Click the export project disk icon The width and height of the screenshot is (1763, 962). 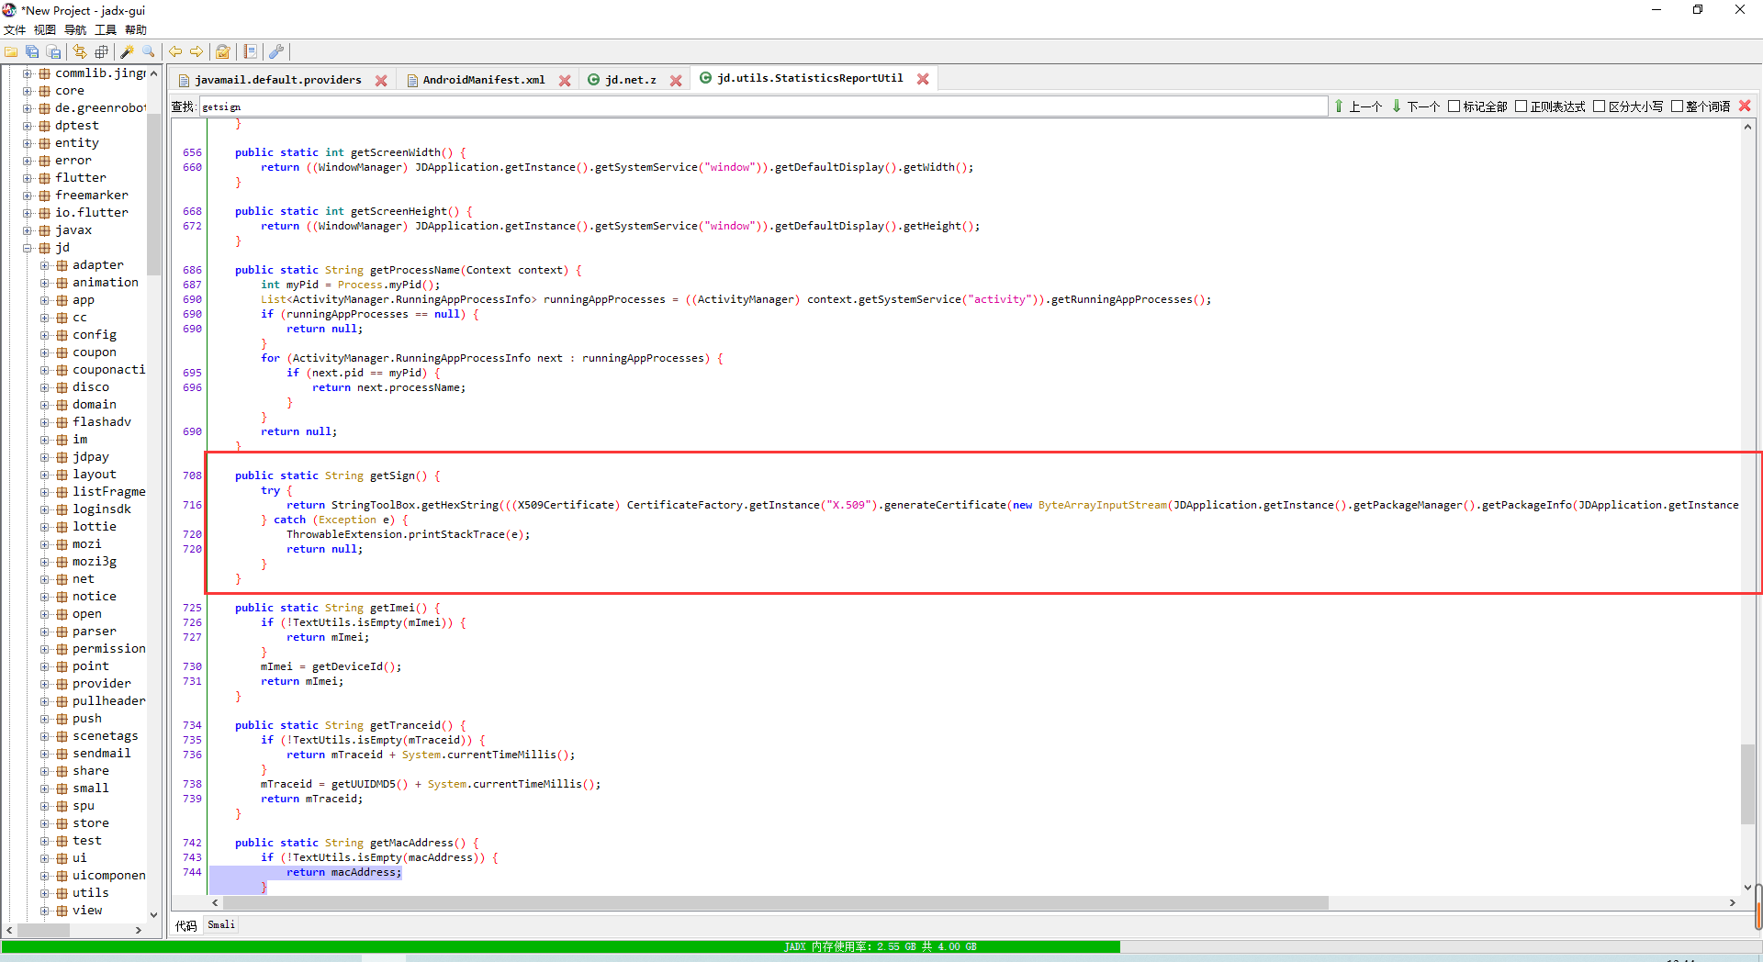tap(53, 52)
